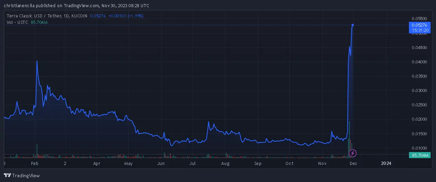Click the 0.03000 price axis label
This screenshot has height=182, width=436.
point(419,91)
